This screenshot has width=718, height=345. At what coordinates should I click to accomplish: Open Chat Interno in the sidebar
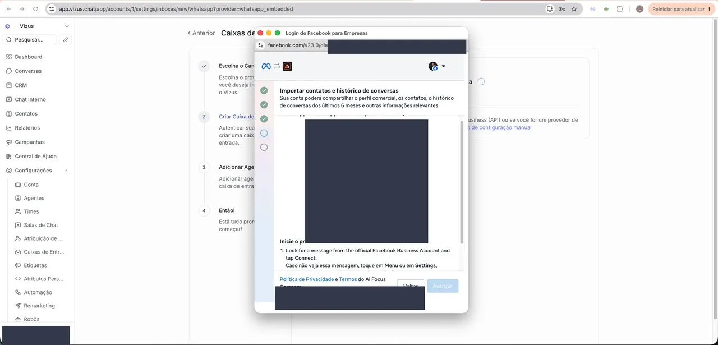click(x=26, y=99)
